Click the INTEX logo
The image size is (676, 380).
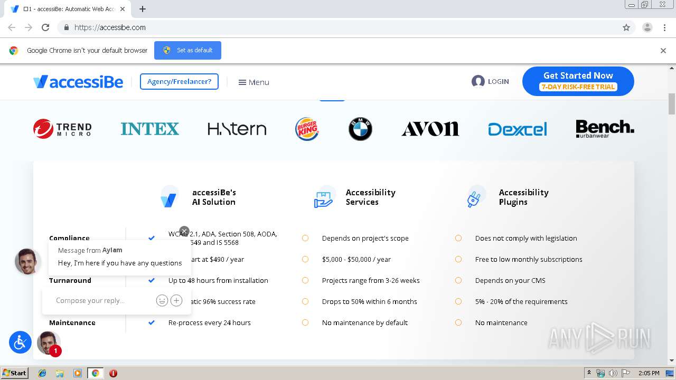(x=149, y=129)
